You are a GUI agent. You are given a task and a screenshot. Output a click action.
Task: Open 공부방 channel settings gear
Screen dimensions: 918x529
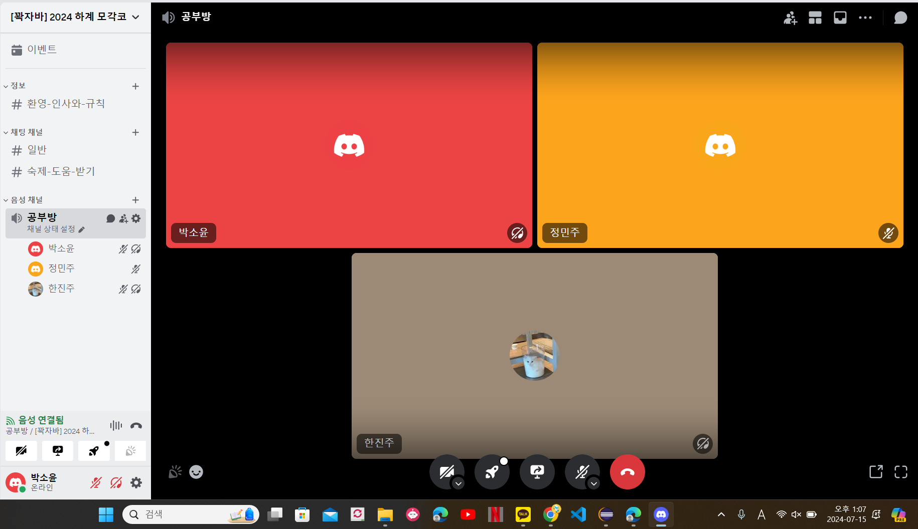point(136,218)
